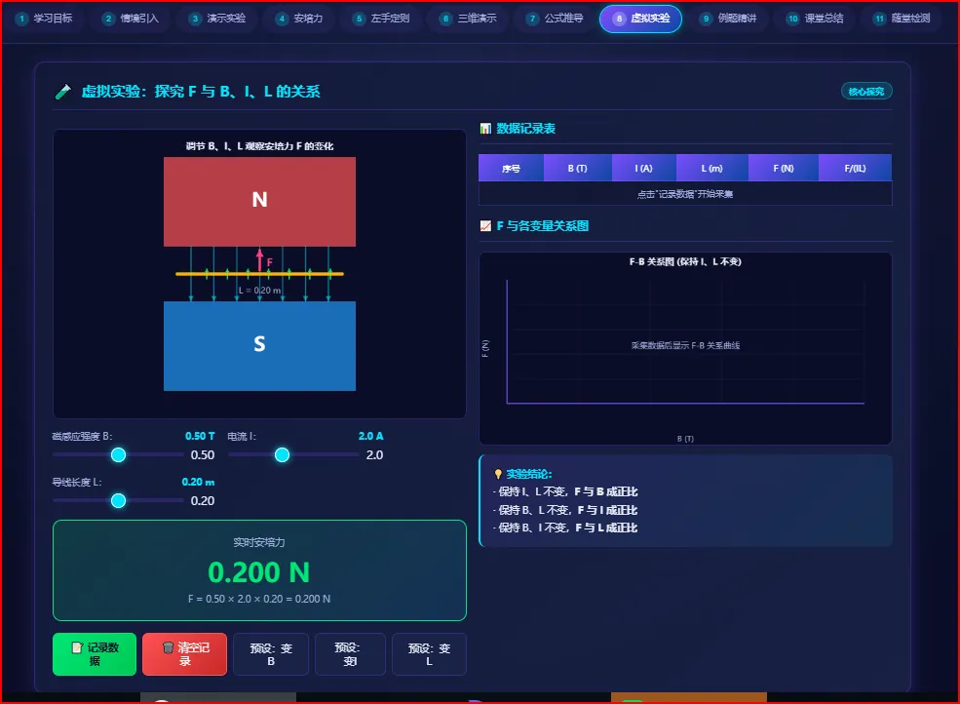Select the active 虚拟实验 tab
This screenshot has height=704, width=960.
(x=640, y=19)
